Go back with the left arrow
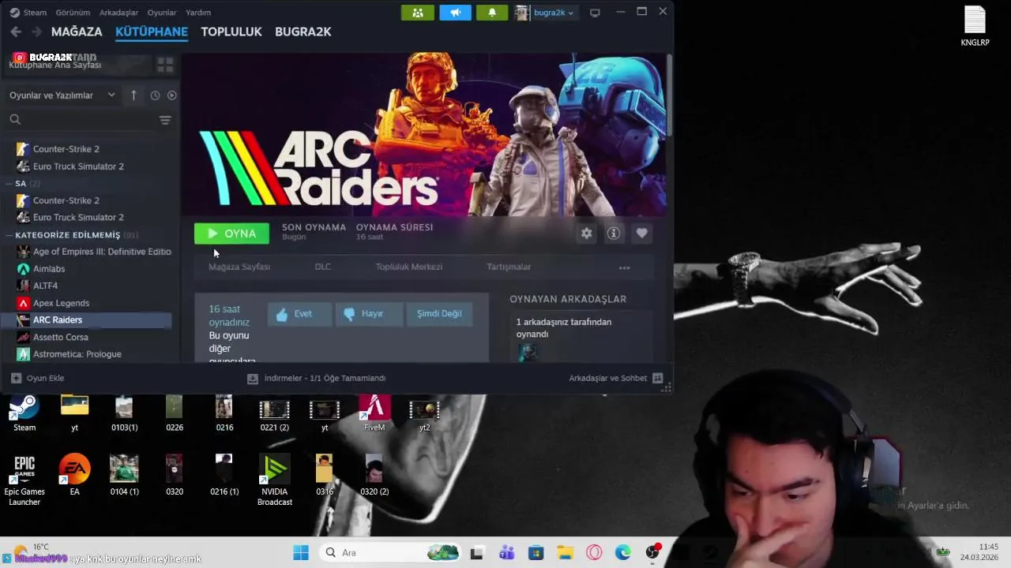This screenshot has height=568, width=1011. (x=16, y=32)
